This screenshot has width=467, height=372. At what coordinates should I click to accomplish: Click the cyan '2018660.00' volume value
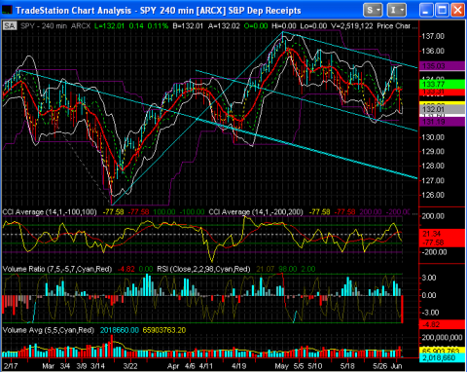(x=120, y=330)
